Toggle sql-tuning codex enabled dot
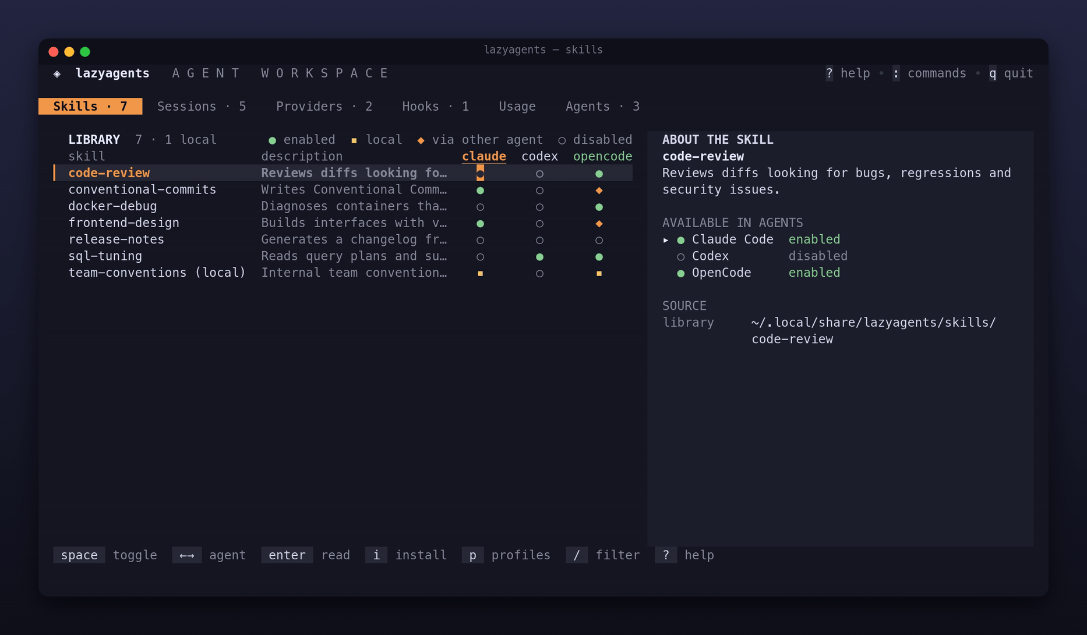Viewport: 1087px width, 635px height. (x=539, y=257)
